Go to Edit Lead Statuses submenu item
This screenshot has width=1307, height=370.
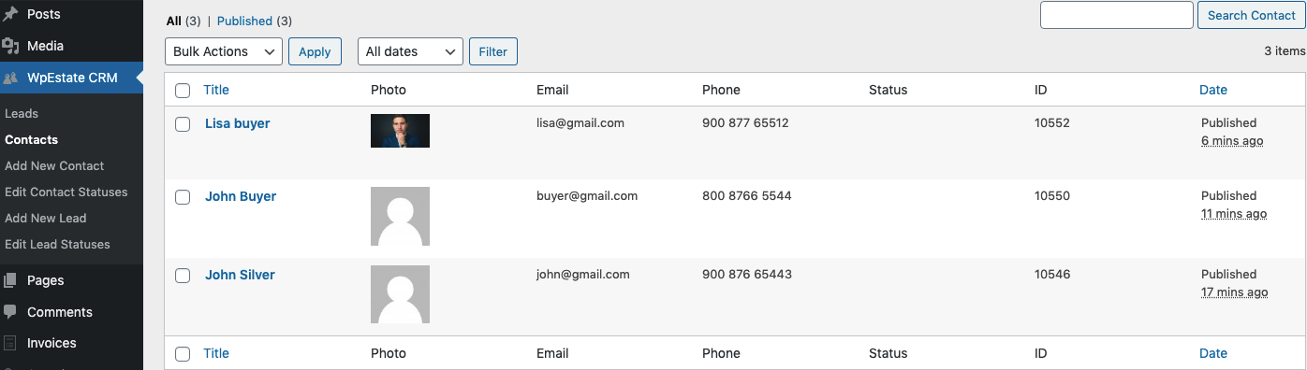(57, 244)
